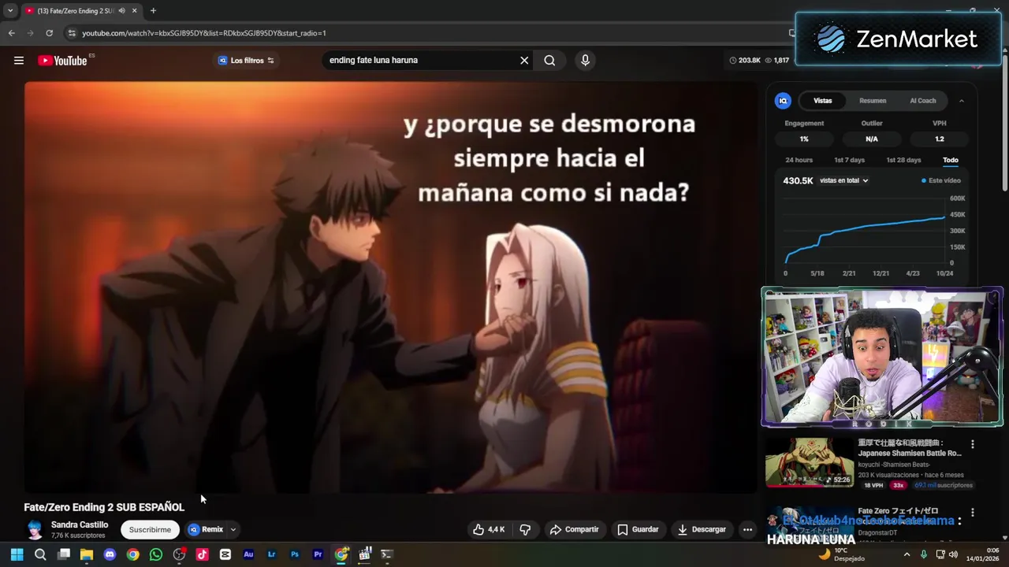Click the vidIQ logo in stats panel

[x=783, y=101]
